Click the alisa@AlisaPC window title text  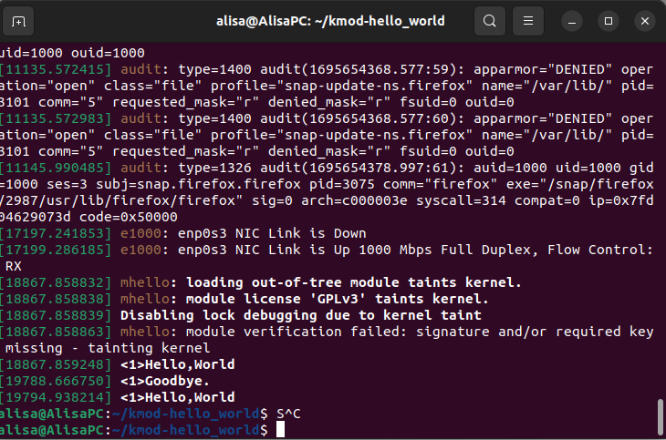coord(330,21)
